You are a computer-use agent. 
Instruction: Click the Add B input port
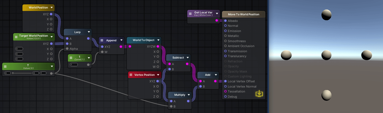coord(200,86)
